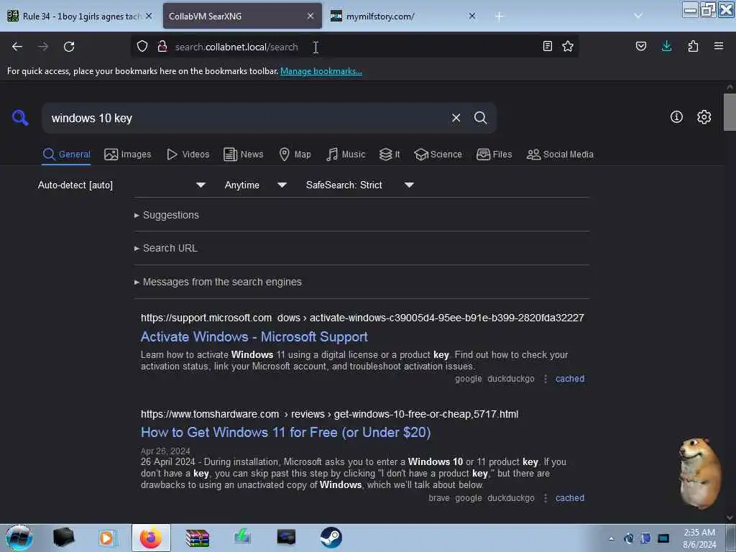Open the new tab plus button
Viewport: 736px width, 552px height.
(x=499, y=17)
